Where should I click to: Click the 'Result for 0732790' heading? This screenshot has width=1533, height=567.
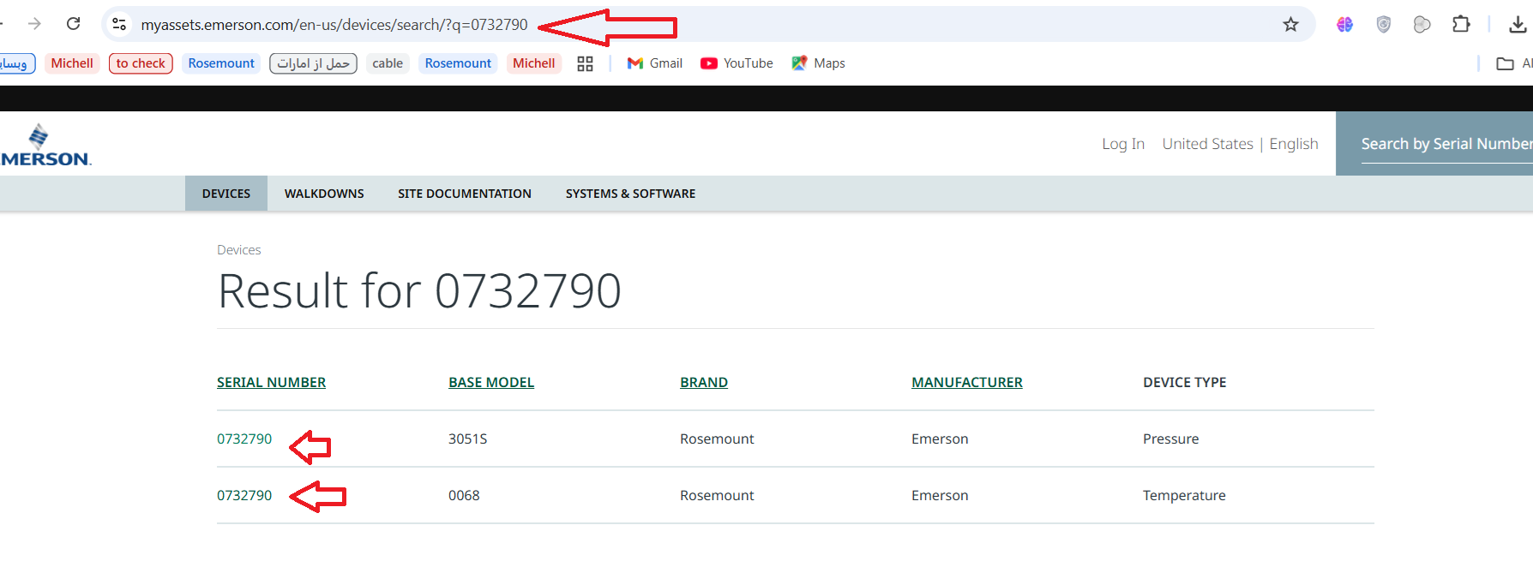pos(419,290)
